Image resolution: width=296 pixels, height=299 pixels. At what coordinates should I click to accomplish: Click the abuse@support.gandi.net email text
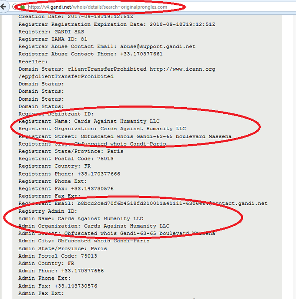pos(158,47)
